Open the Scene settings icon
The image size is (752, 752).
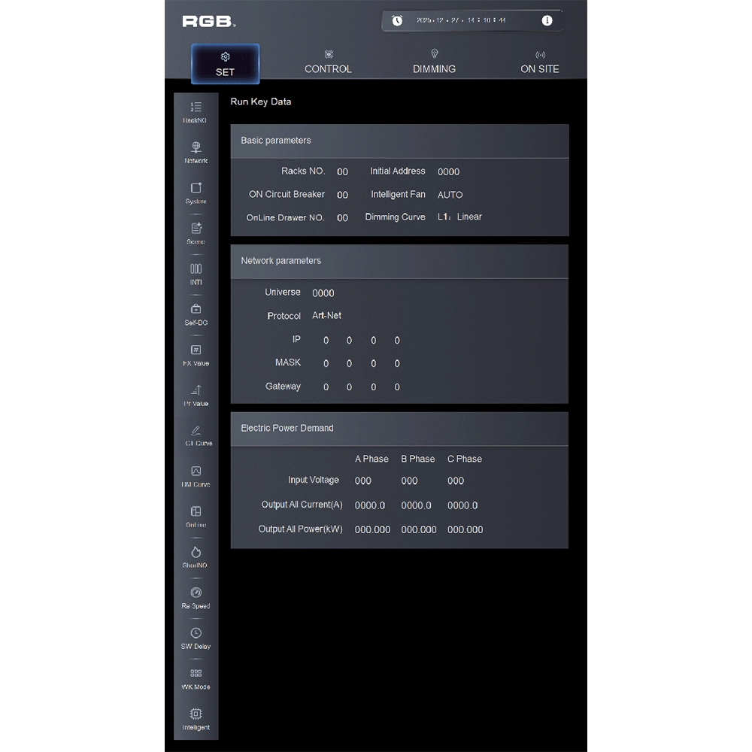196,233
